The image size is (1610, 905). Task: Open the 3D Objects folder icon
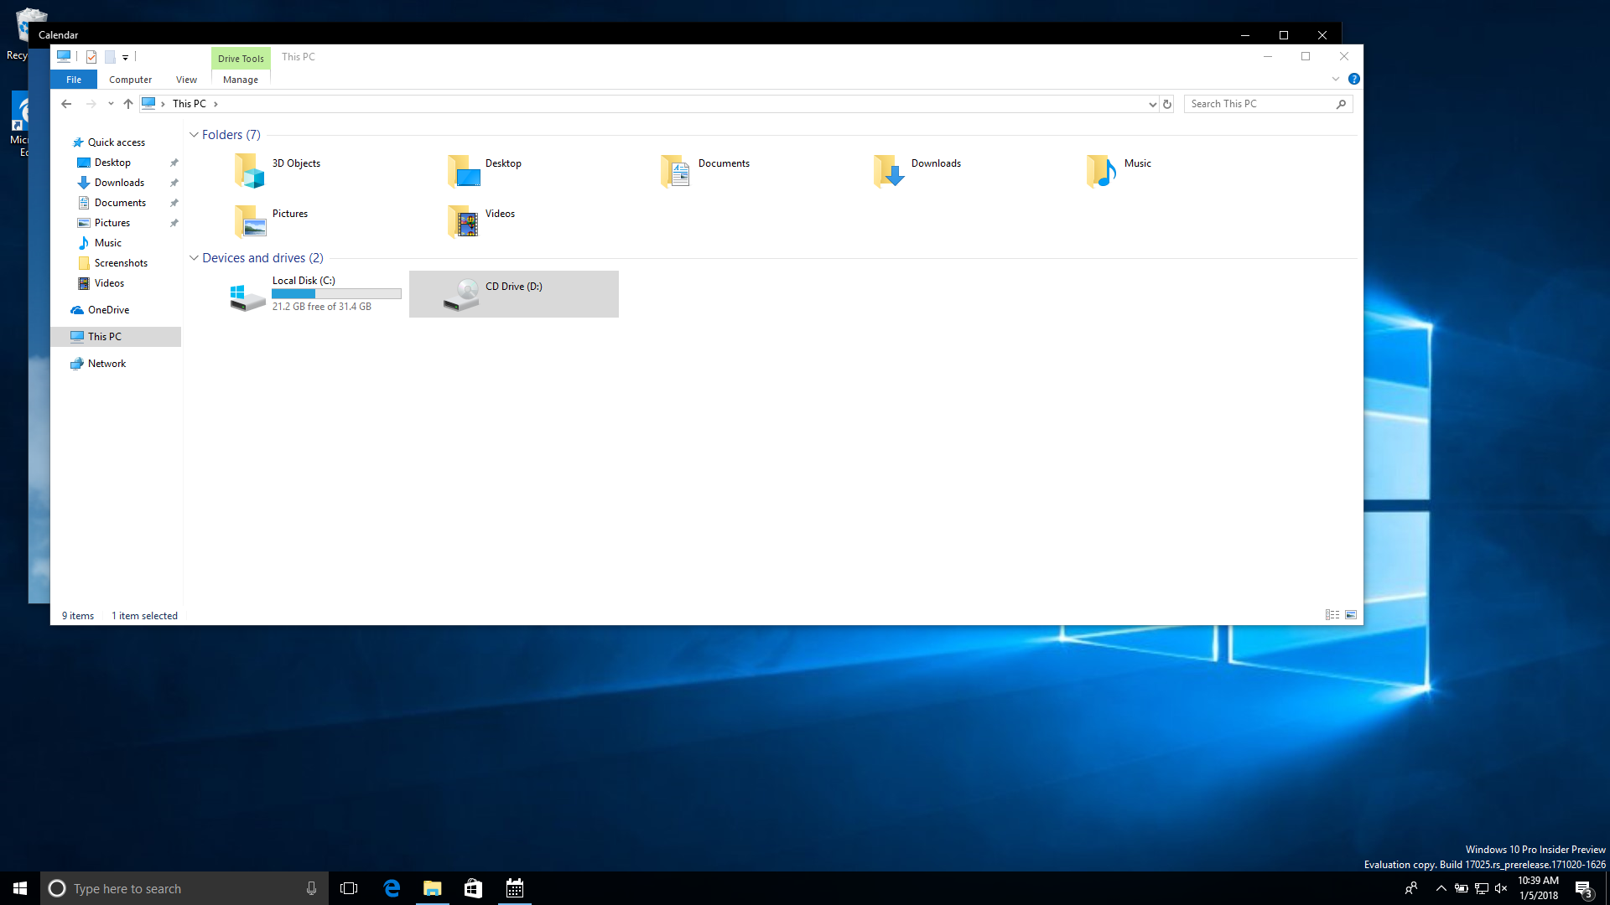(249, 171)
